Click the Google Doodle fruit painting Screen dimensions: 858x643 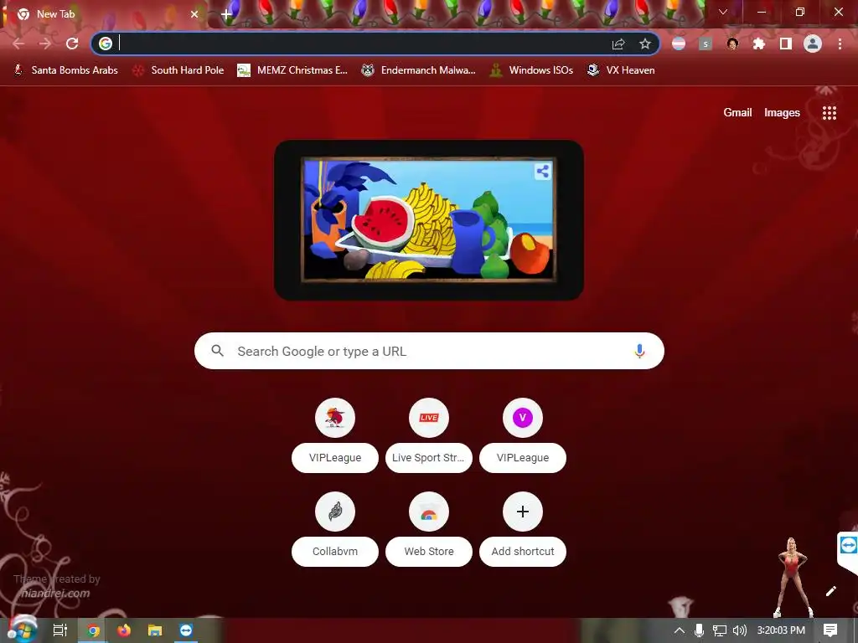pyautogui.click(x=428, y=220)
